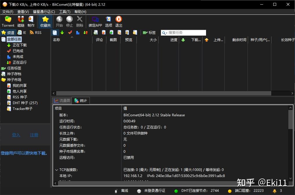Select Tracker种子 tree item
The height and width of the screenshot is (195, 295).
22,108
